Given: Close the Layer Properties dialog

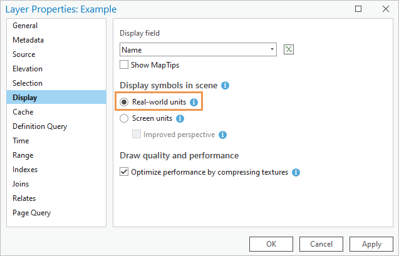Looking at the screenshot, I should coord(384,9).
